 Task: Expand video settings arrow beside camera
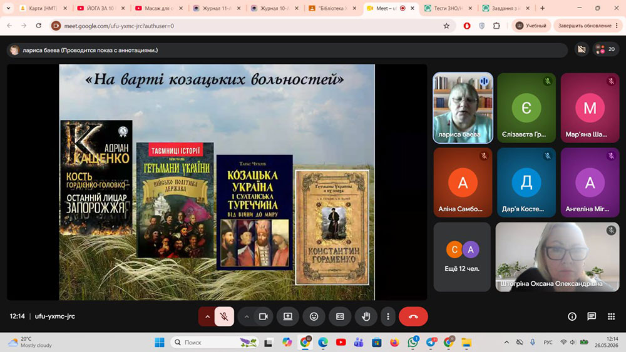point(246,316)
